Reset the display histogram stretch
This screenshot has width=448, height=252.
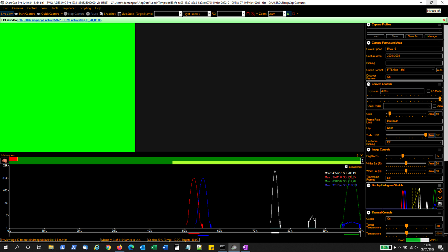[x=440, y=198]
